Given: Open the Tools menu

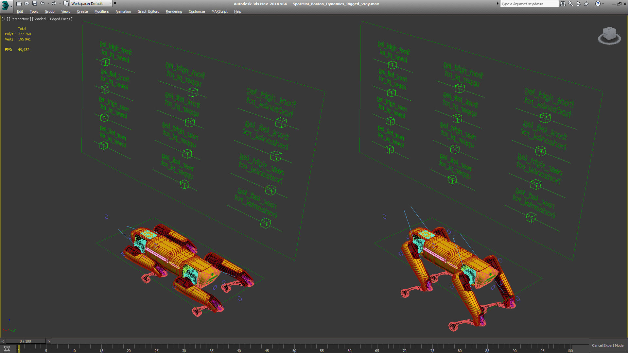Looking at the screenshot, I should click(x=34, y=11).
